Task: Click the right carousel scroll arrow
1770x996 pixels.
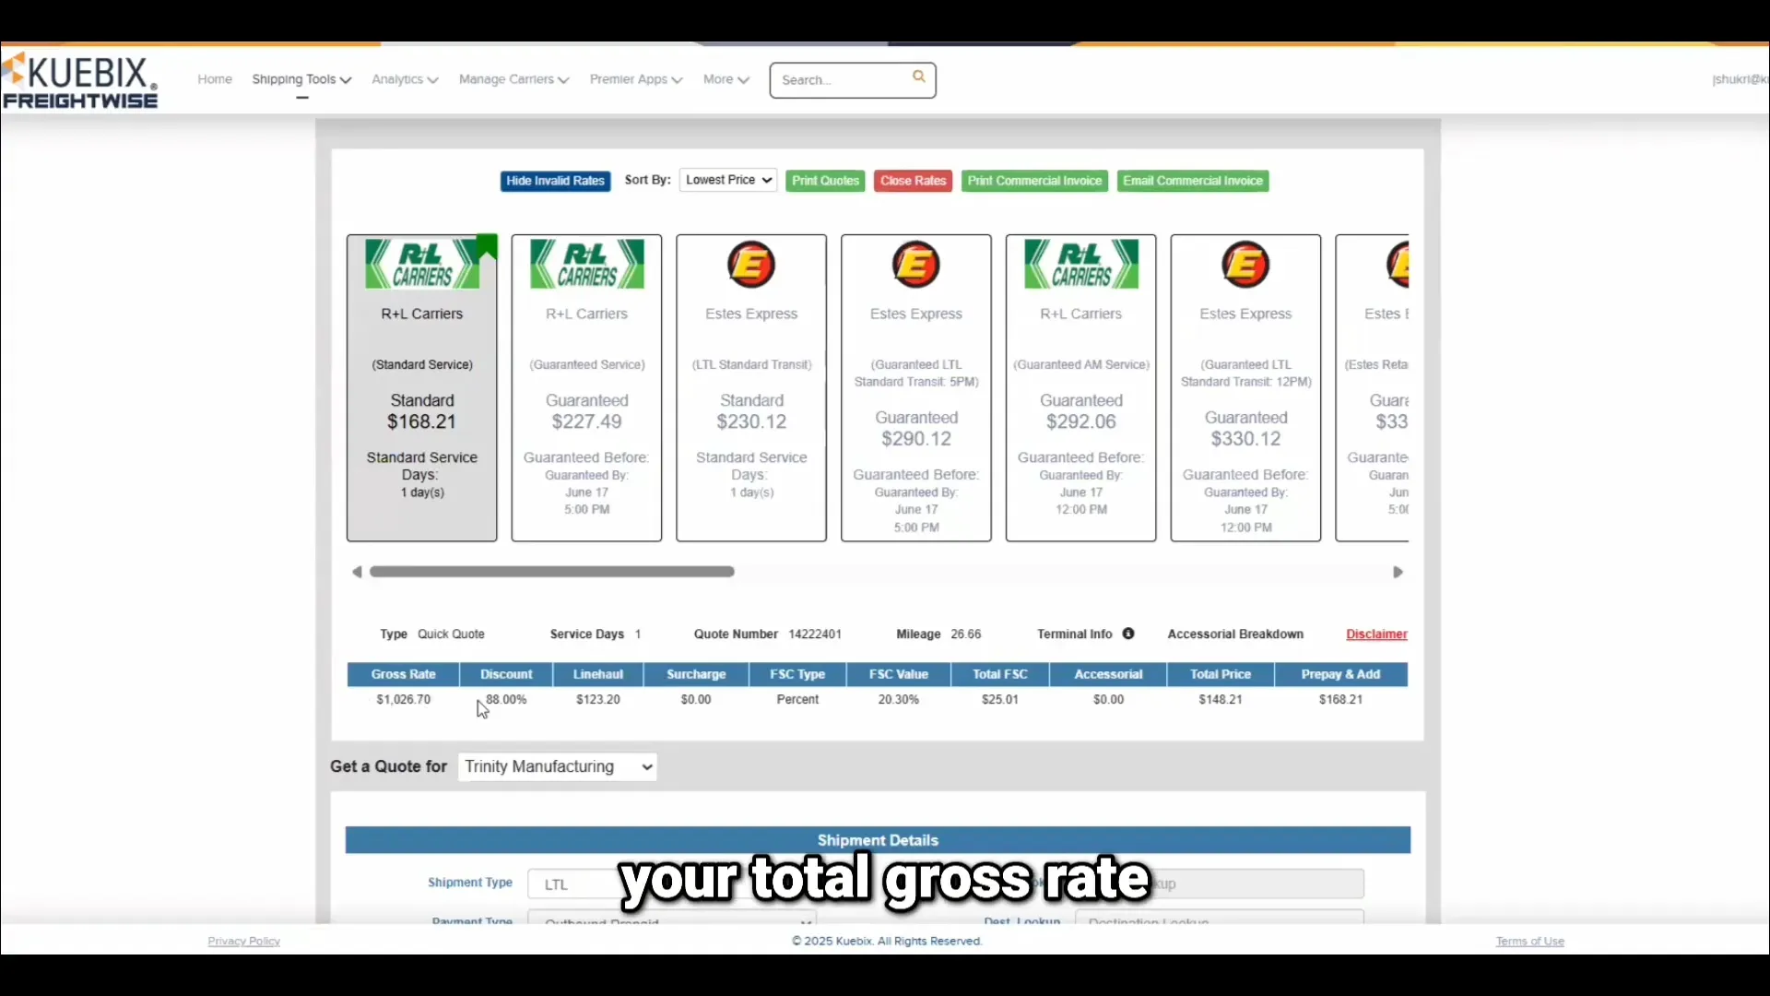Action: pyautogui.click(x=1398, y=571)
